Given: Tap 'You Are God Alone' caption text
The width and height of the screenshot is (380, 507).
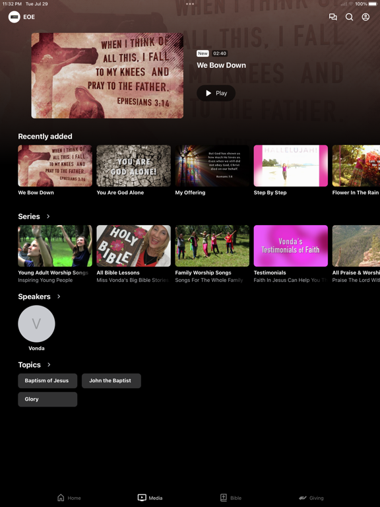Looking at the screenshot, I should [120, 192].
